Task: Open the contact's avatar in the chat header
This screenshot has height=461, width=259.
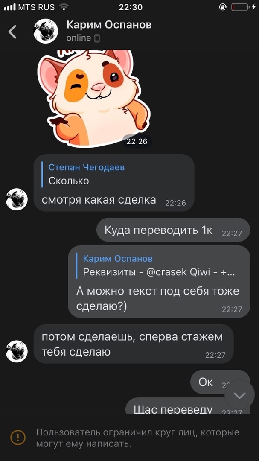Action: click(x=46, y=32)
